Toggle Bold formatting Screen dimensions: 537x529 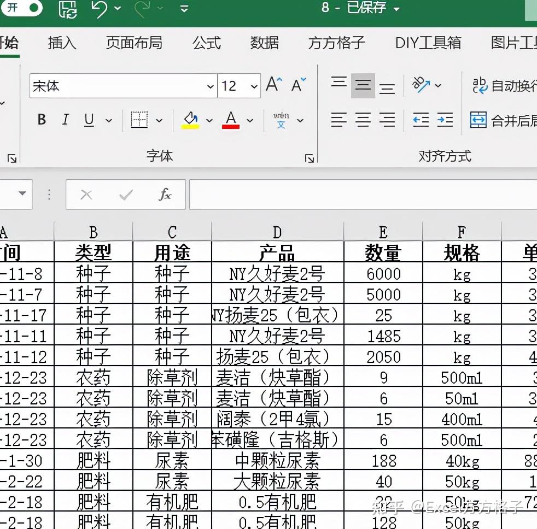[42, 120]
